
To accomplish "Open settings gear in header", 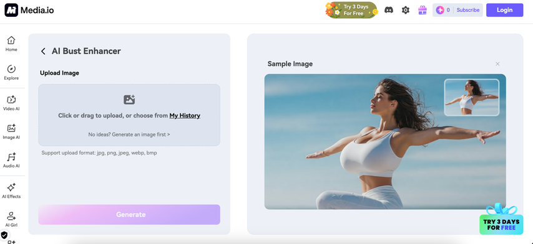I will click(x=406, y=10).
